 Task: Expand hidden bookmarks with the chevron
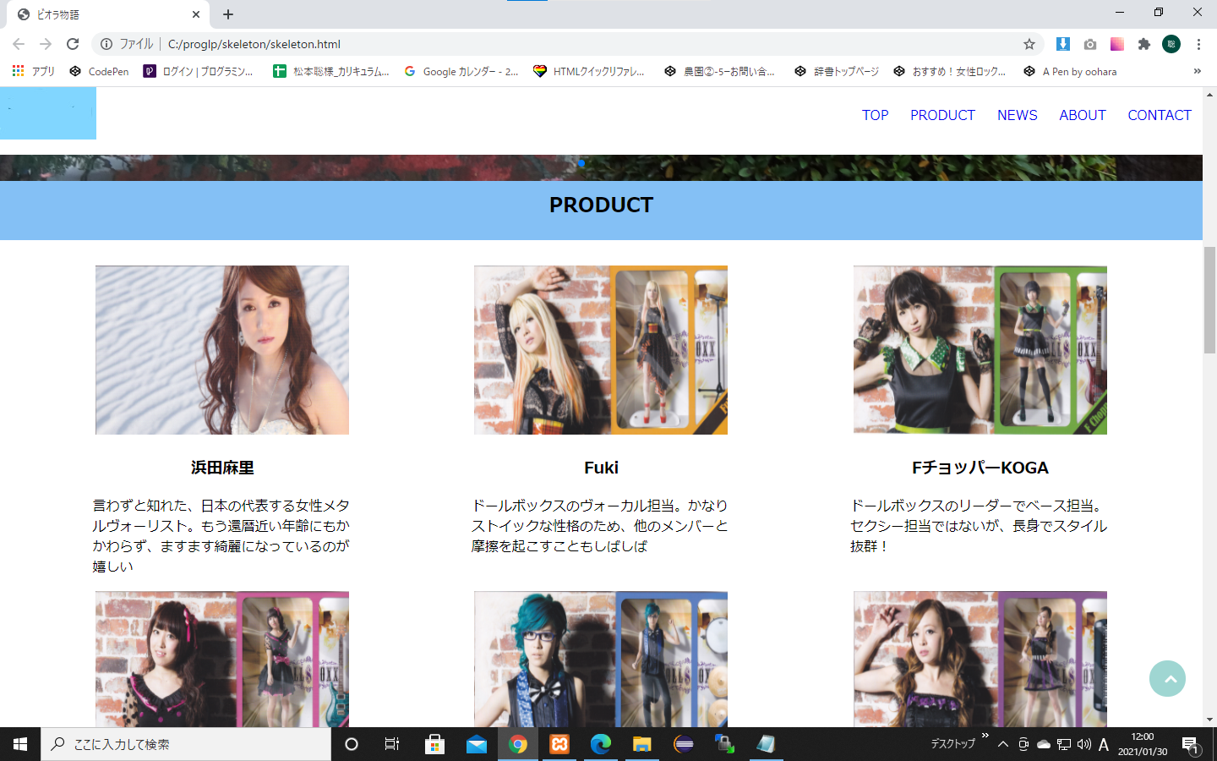[x=1197, y=71]
